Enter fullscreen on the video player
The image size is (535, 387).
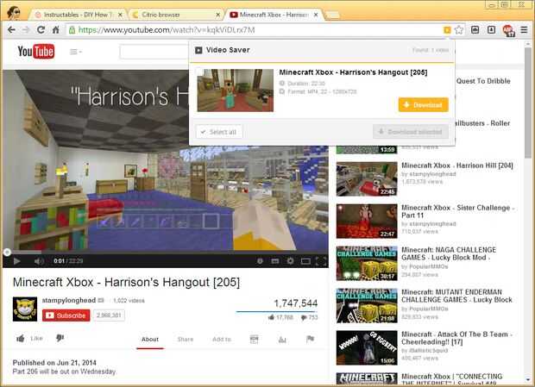[x=320, y=261]
